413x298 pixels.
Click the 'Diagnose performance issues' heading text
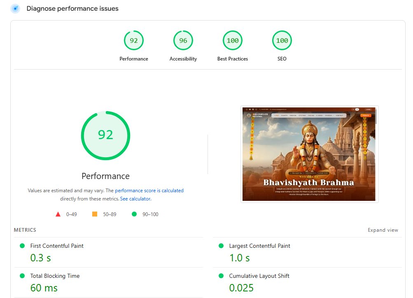coord(72,8)
